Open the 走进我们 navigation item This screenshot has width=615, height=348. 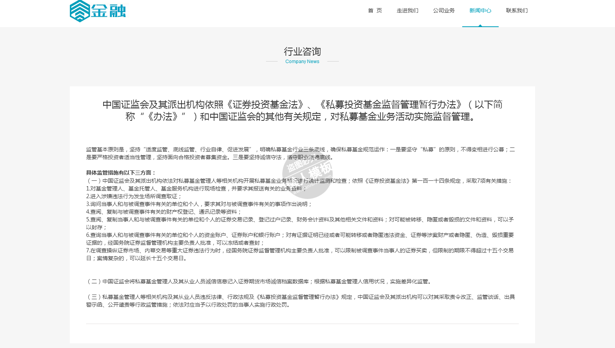click(407, 11)
